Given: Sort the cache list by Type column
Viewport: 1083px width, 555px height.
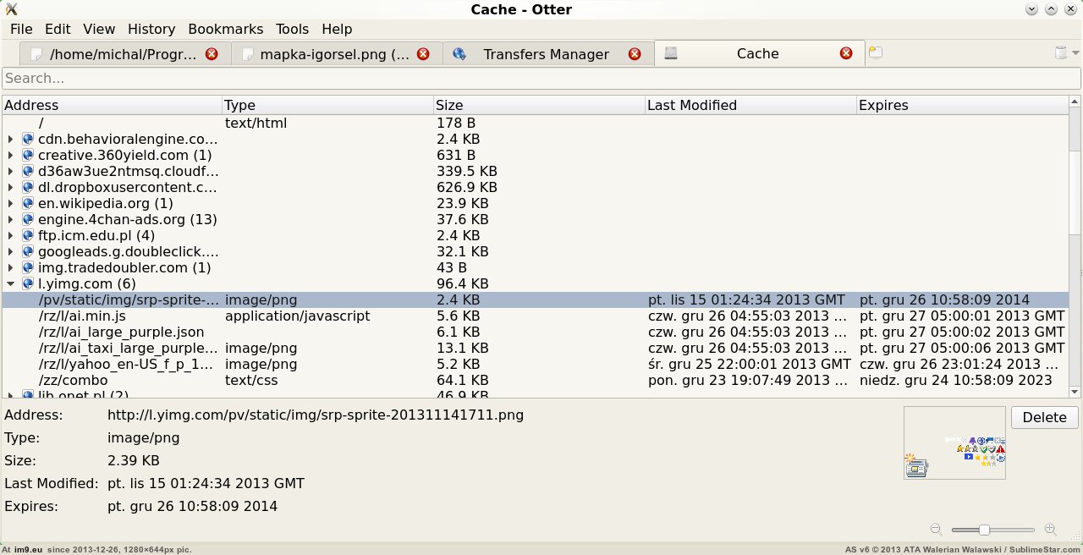Looking at the screenshot, I should tap(327, 106).
